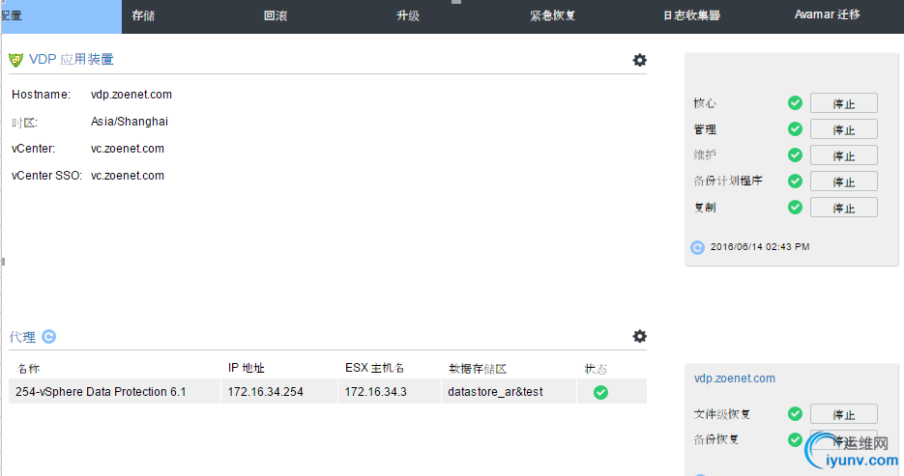Stop the 备份计划程序 service
This screenshot has height=476, width=904.
tap(843, 182)
